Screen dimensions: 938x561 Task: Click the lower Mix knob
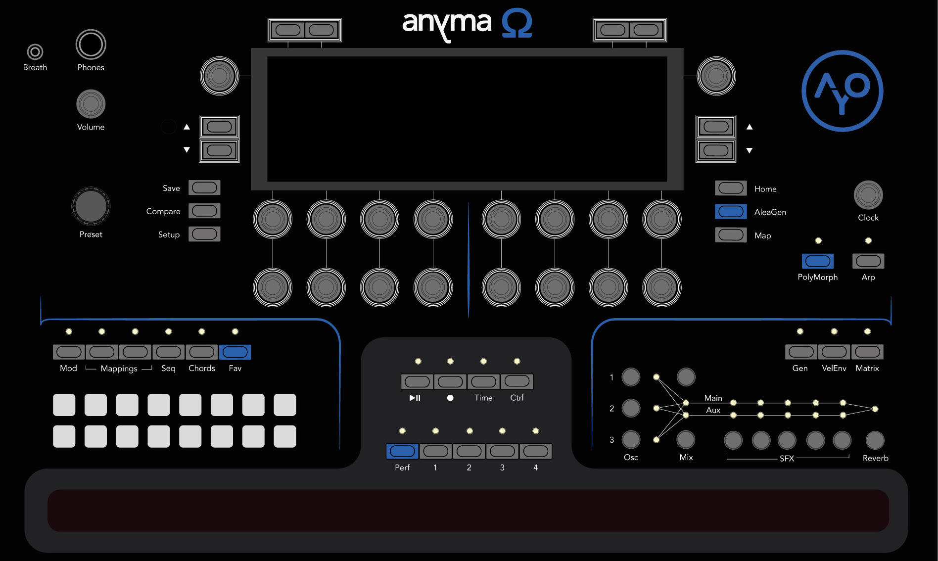coord(686,439)
